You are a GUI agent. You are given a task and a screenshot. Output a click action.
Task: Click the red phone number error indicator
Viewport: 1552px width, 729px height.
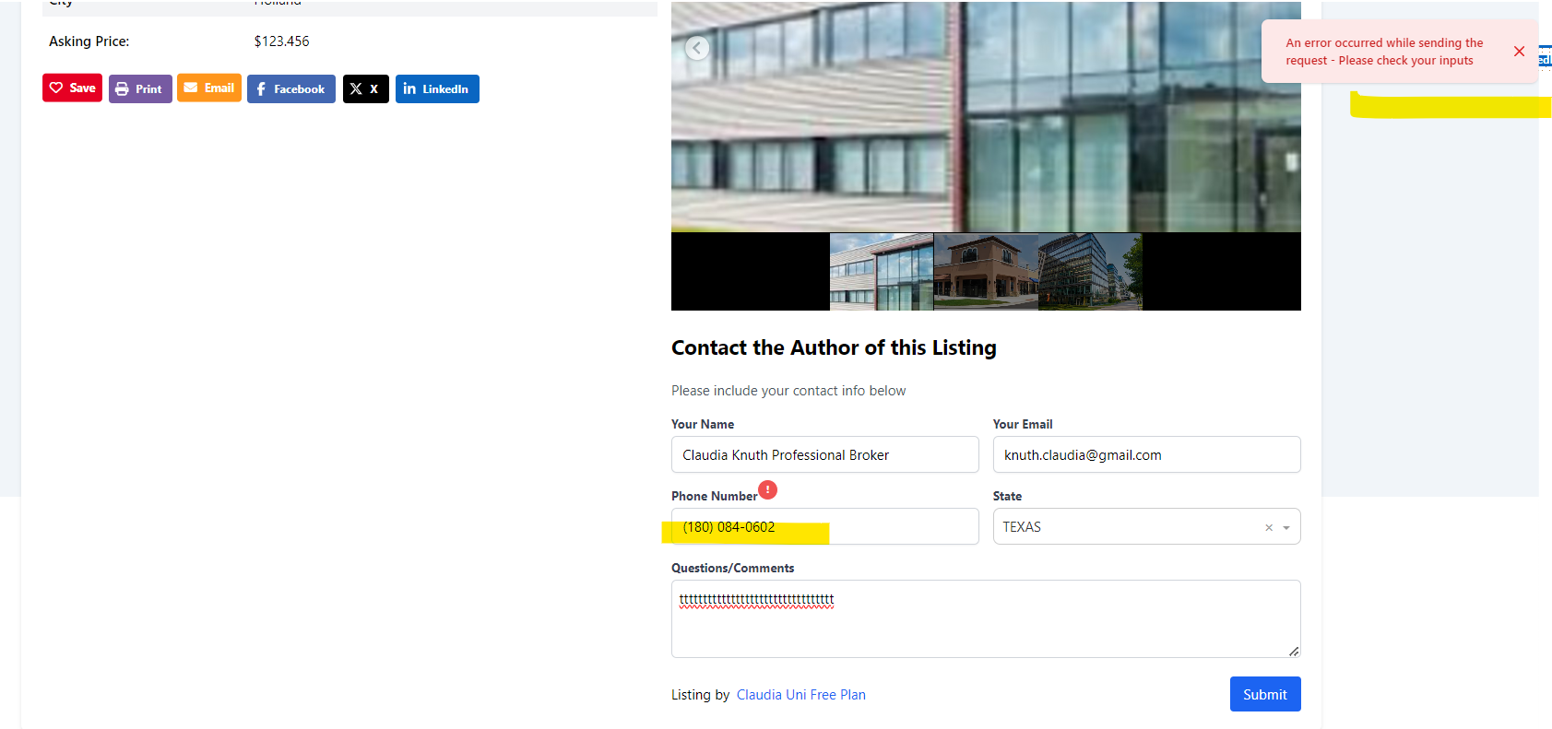[x=767, y=489]
